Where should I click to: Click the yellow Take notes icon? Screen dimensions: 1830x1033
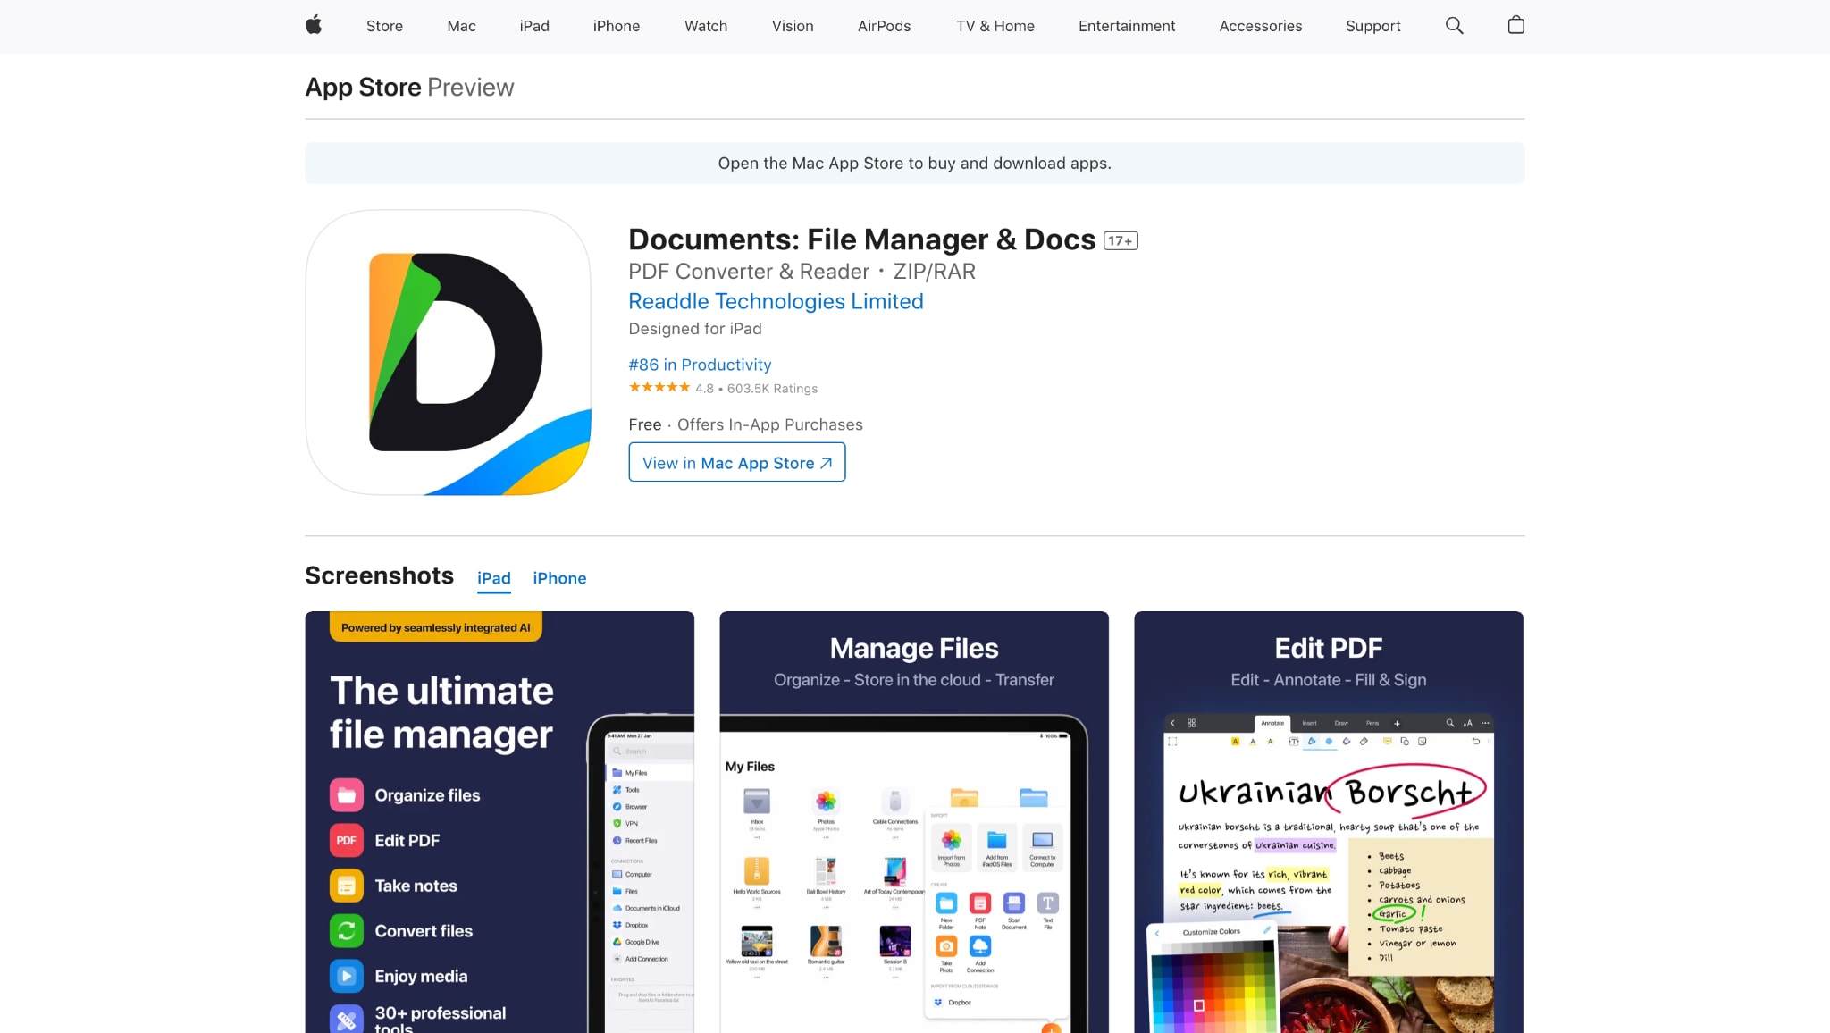pos(347,886)
